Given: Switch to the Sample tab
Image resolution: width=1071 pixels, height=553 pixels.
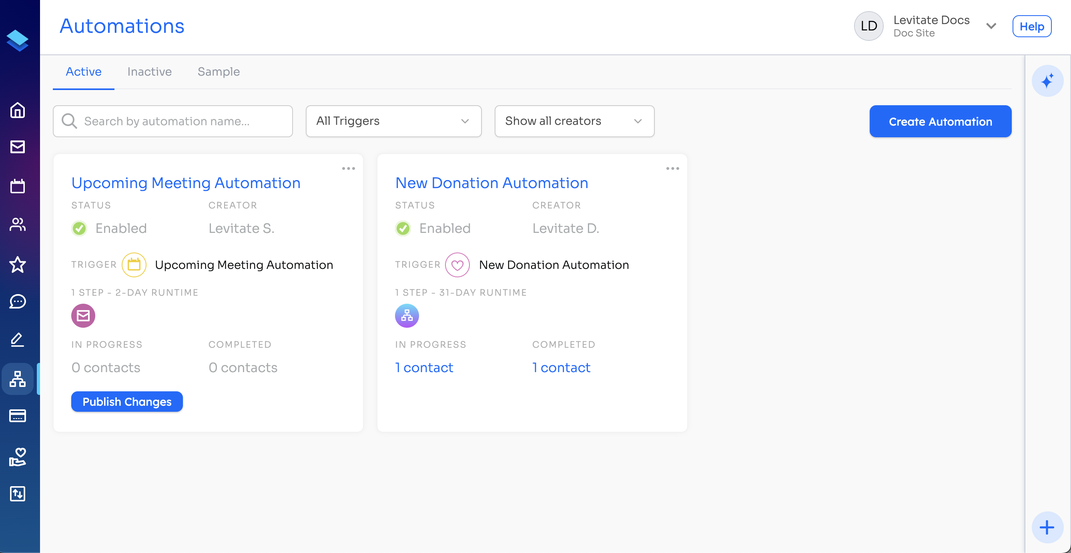Looking at the screenshot, I should (218, 72).
